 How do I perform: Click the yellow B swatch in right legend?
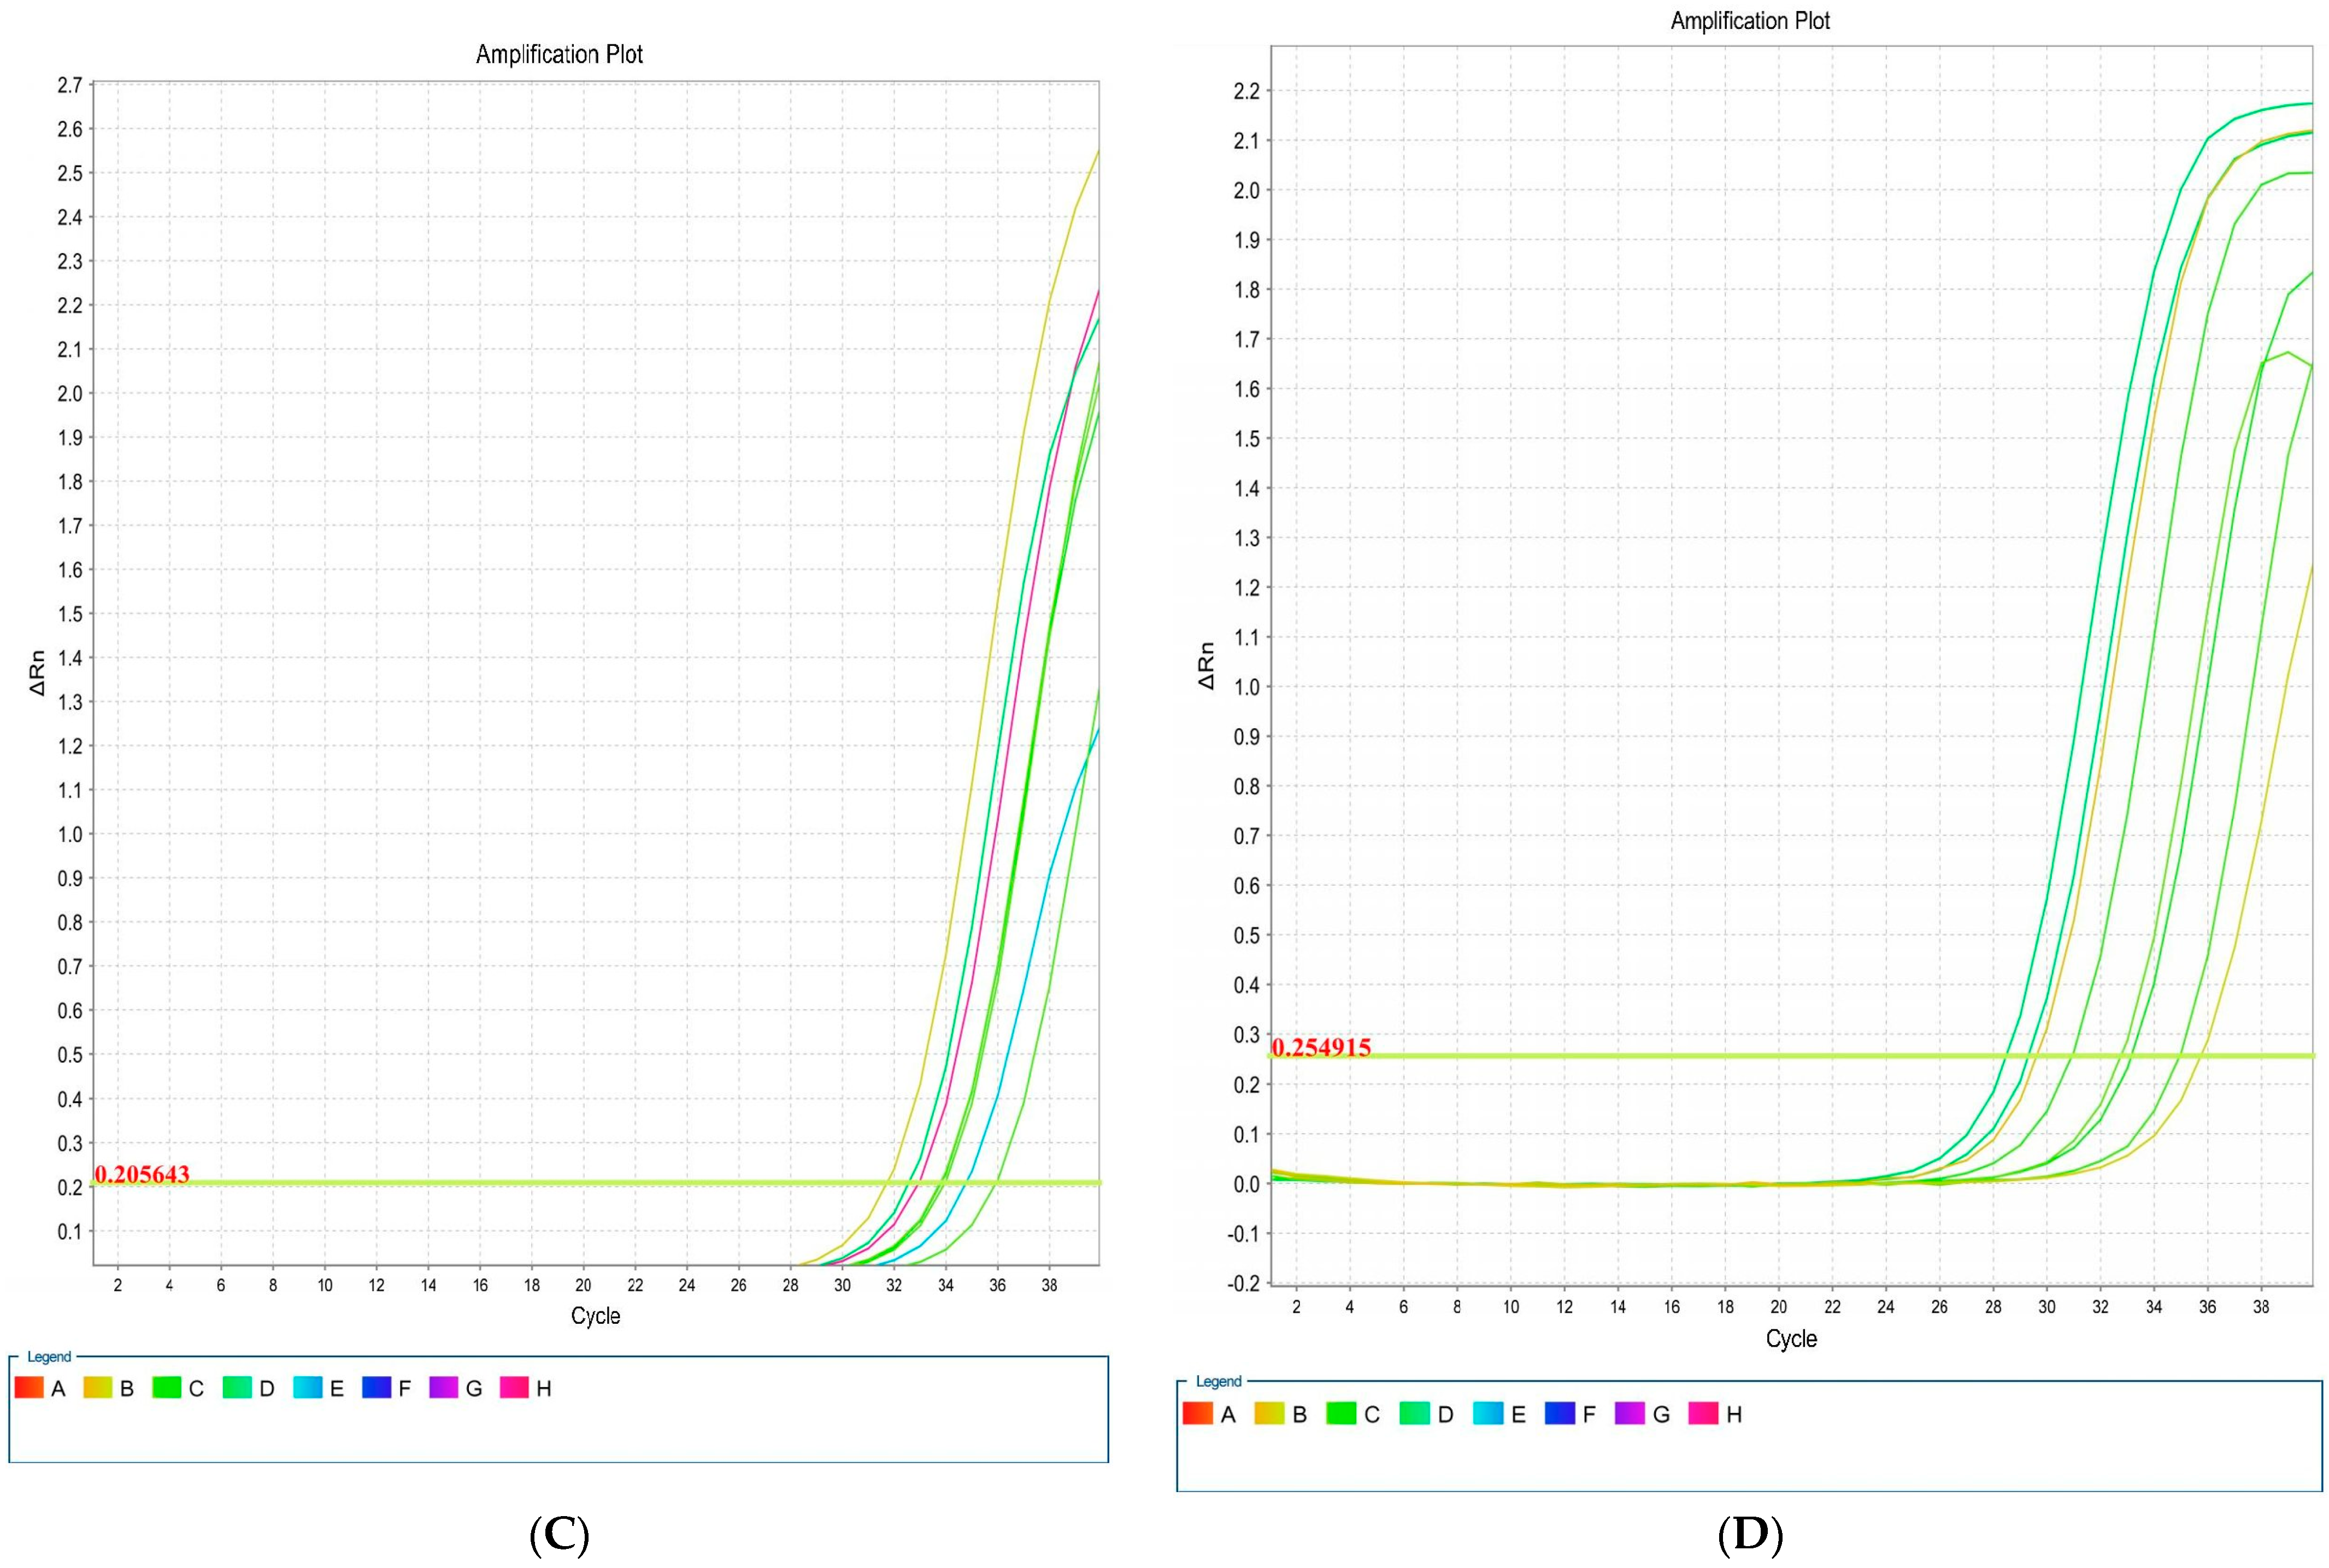click(x=1269, y=1414)
